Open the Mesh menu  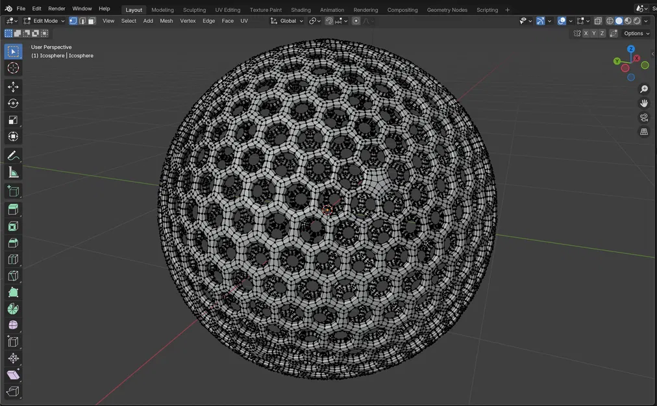166,21
